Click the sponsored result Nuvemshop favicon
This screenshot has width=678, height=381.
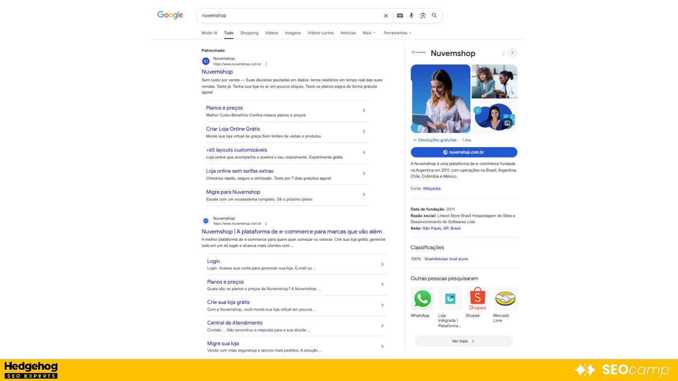[206, 61]
